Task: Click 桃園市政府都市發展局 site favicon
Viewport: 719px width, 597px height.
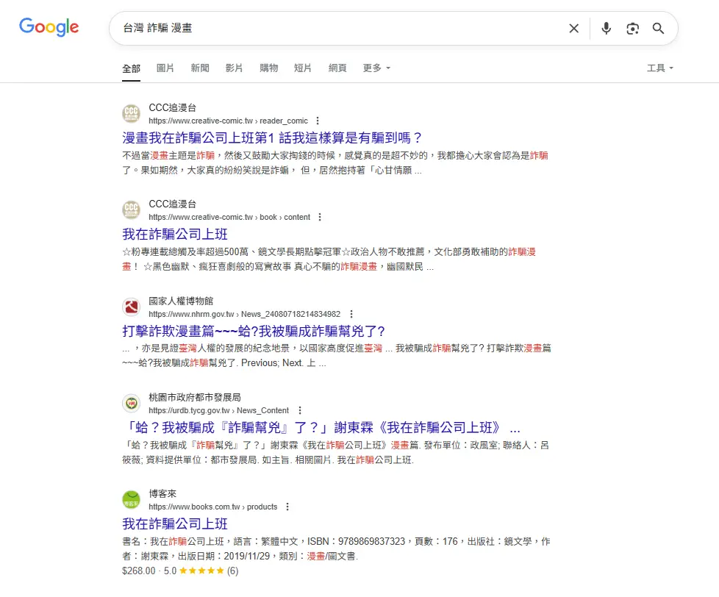Action: 131,404
